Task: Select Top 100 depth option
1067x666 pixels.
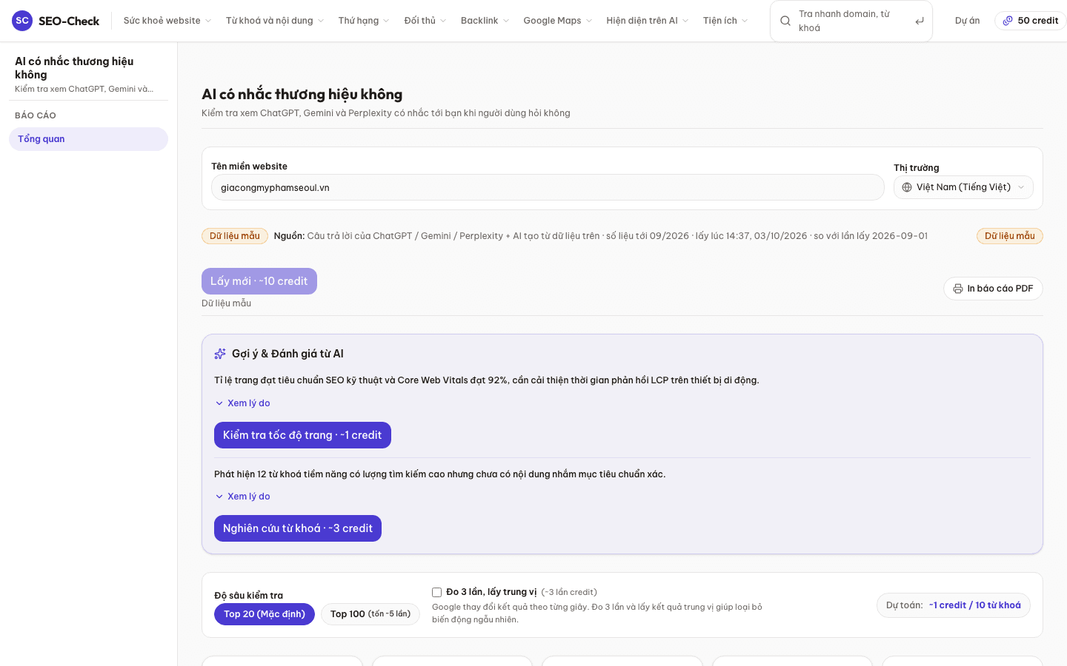Action: click(370, 614)
